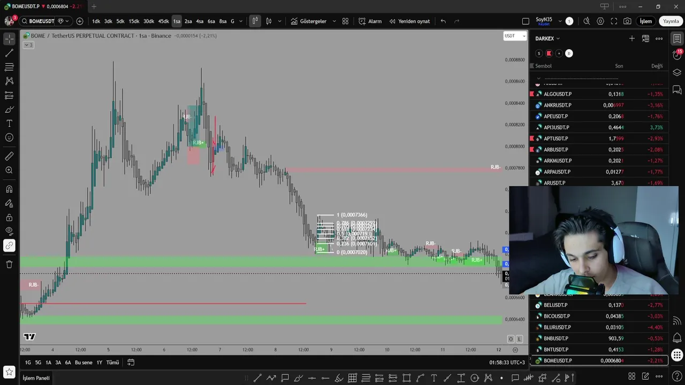The height and width of the screenshot is (385, 685).
Task: Select the 1dk timeframe
Action: 96,21
